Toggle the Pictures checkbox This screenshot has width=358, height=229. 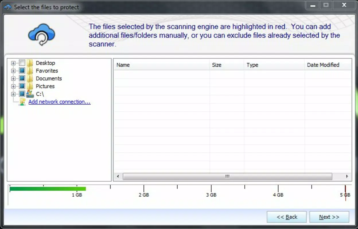click(x=22, y=86)
